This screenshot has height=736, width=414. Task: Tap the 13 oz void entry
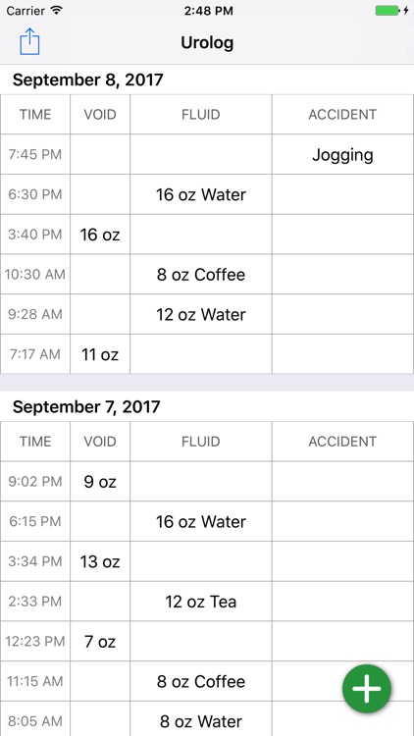click(x=100, y=561)
